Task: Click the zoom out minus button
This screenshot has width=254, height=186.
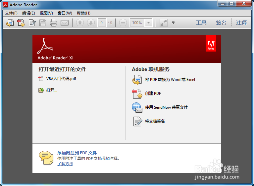Action: 123,22
